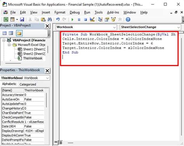
Task: Open Object Browser toolbar icon
Action: click(113, 19)
